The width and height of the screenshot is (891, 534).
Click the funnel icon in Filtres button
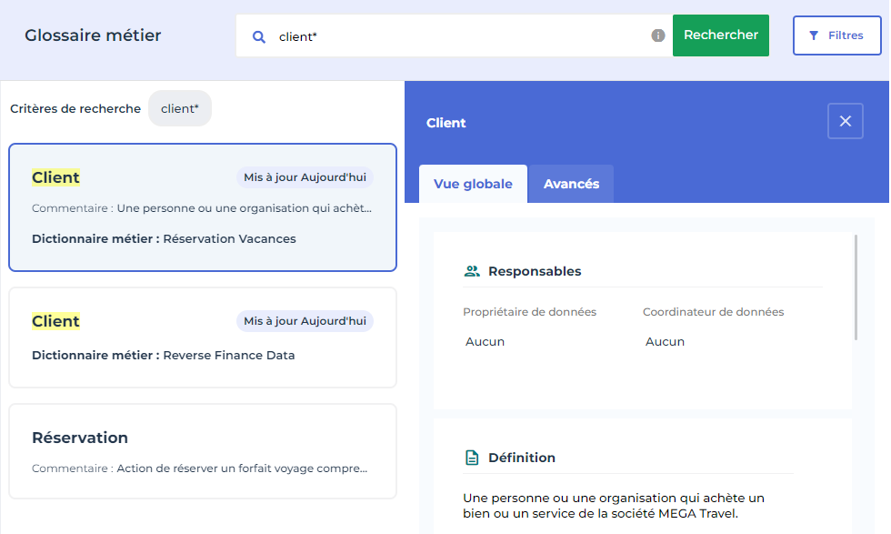[x=814, y=35]
